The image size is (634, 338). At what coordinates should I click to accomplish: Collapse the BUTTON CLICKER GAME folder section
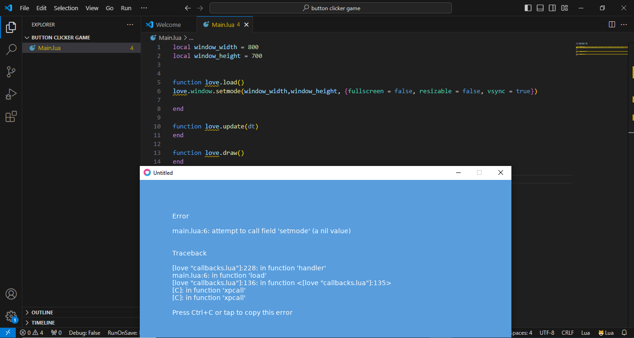pos(81,38)
